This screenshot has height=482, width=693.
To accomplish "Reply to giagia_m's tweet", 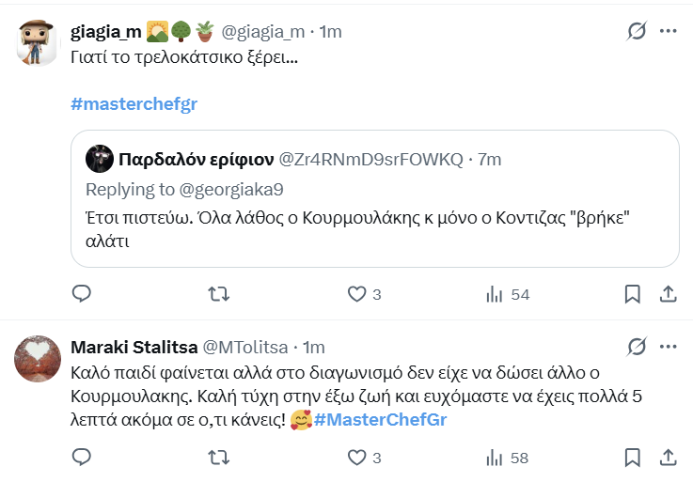I will [82, 295].
